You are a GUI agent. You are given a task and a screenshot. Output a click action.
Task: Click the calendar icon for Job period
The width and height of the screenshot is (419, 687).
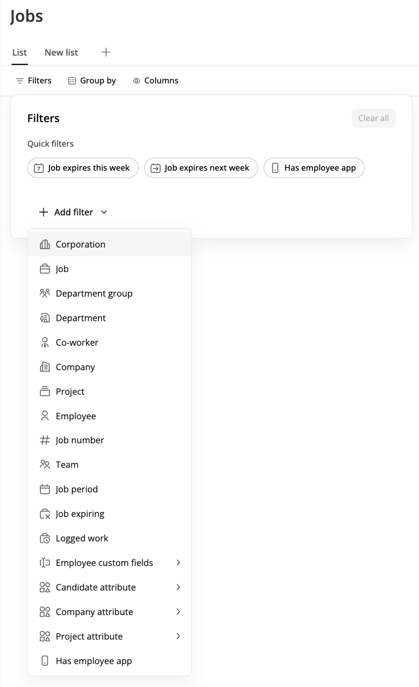pos(45,490)
